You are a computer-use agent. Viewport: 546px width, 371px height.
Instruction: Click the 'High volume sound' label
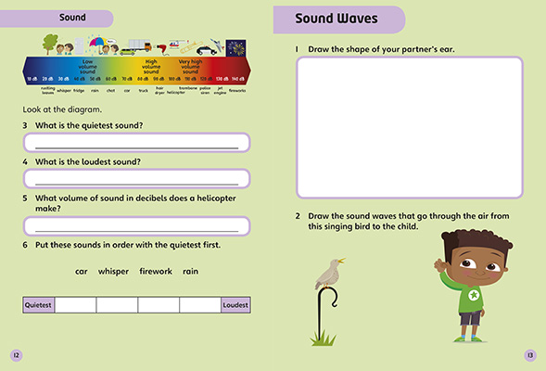pos(151,67)
